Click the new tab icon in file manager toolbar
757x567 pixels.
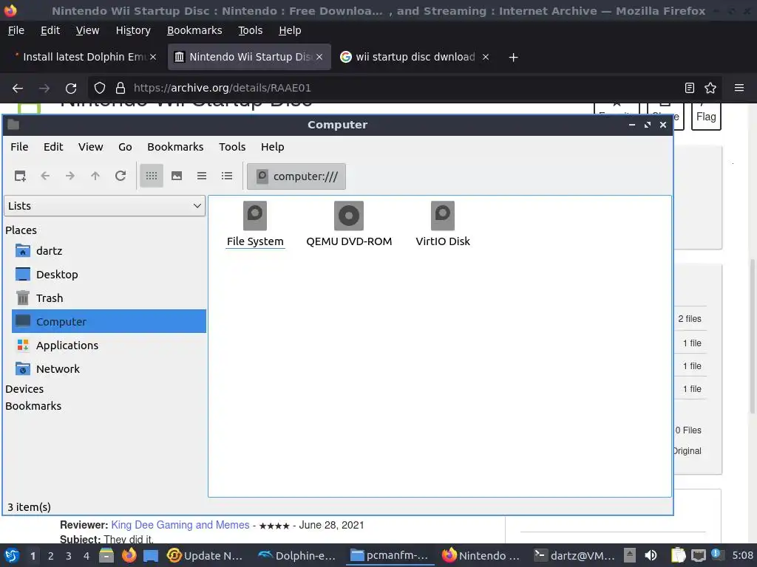click(20, 176)
